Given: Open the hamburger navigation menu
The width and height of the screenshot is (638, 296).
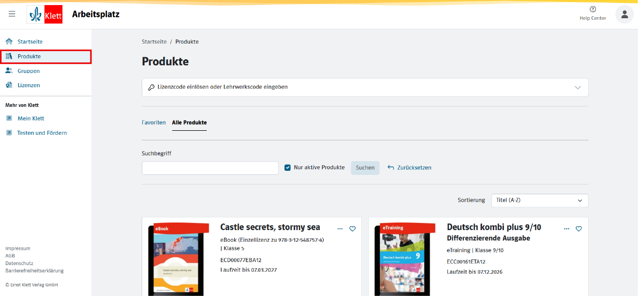Looking at the screenshot, I should (x=12, y=14).
